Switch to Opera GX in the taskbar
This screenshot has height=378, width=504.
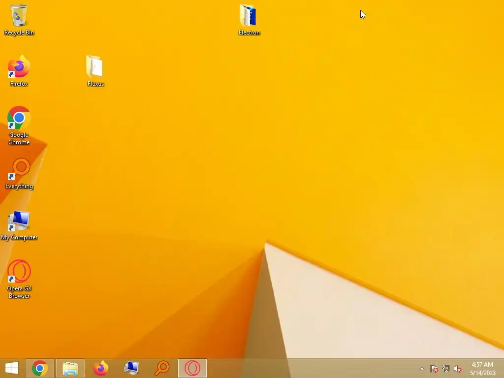(x=192, y=368)
